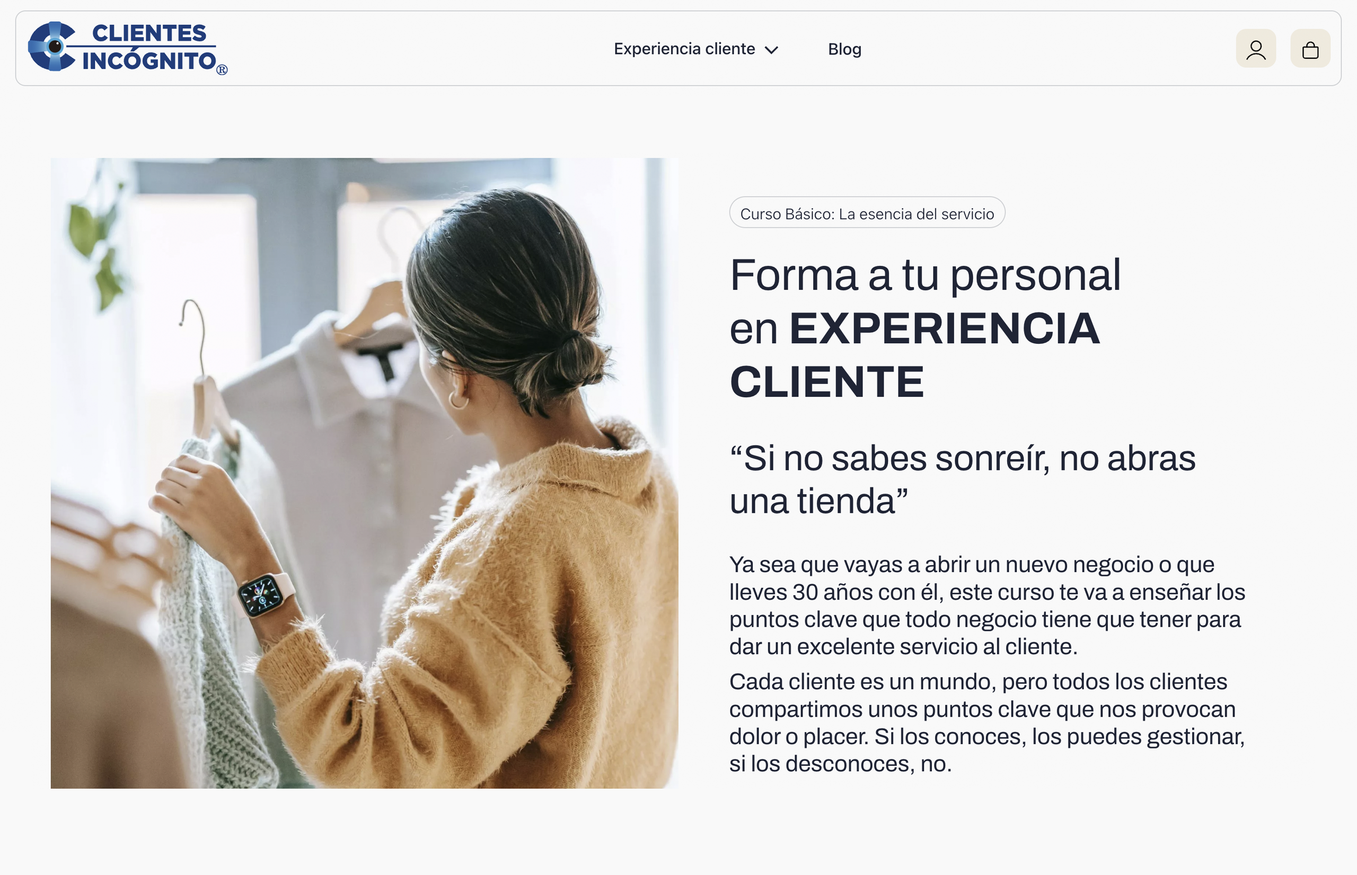The width and height of the screenshot is (1357, 875).
Task: Click the paragraph starting Ya sea que
Action: pyautogui.click(x=987, y=606)
